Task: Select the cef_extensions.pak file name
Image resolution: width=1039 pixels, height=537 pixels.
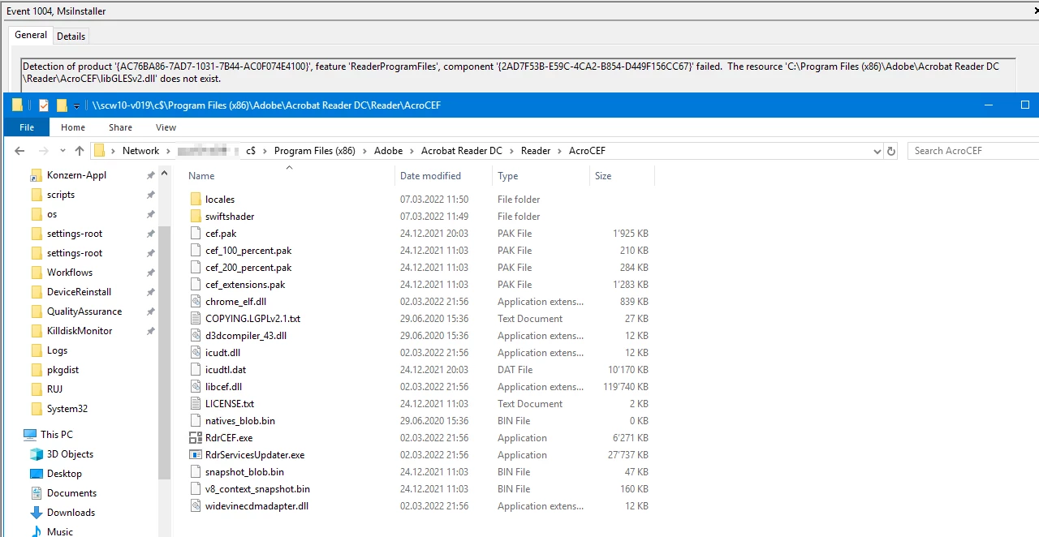Action: [245, 285]
